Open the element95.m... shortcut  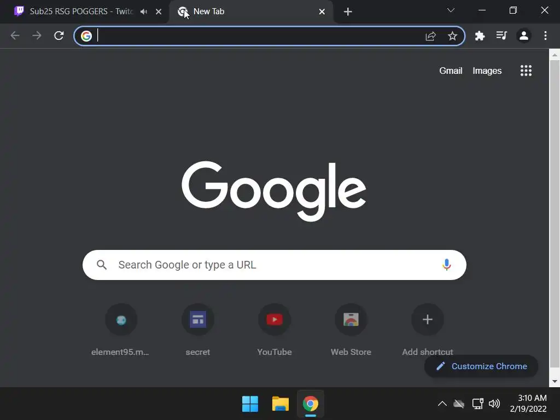pyautogui.click(x=120, y=330)
